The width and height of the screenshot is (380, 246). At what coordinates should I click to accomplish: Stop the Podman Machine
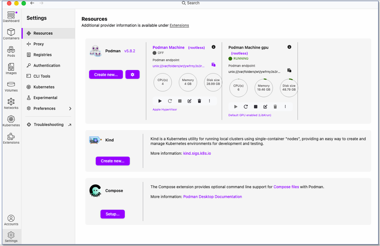tap(180, 101)
